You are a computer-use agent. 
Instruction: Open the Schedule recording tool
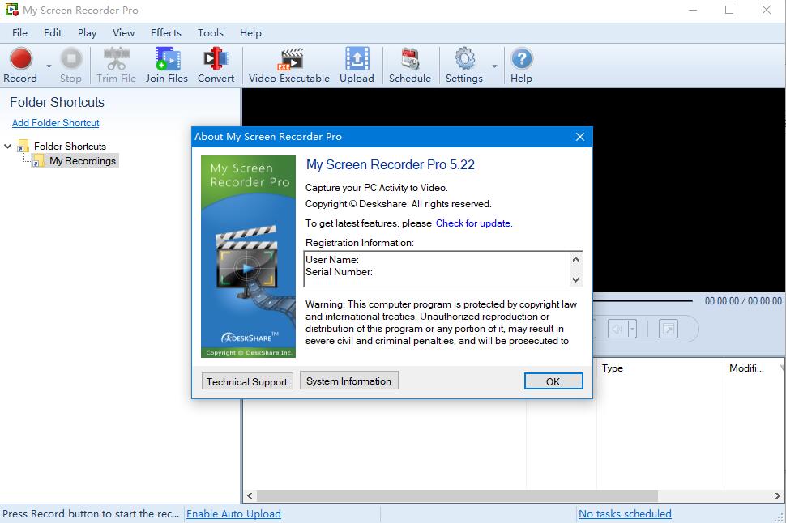[x=410, y=65]
